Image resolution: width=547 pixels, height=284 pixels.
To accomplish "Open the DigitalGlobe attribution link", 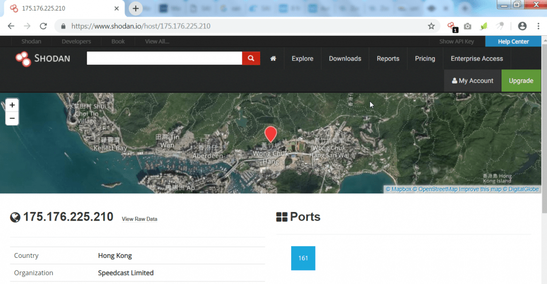I will [521, 189].
